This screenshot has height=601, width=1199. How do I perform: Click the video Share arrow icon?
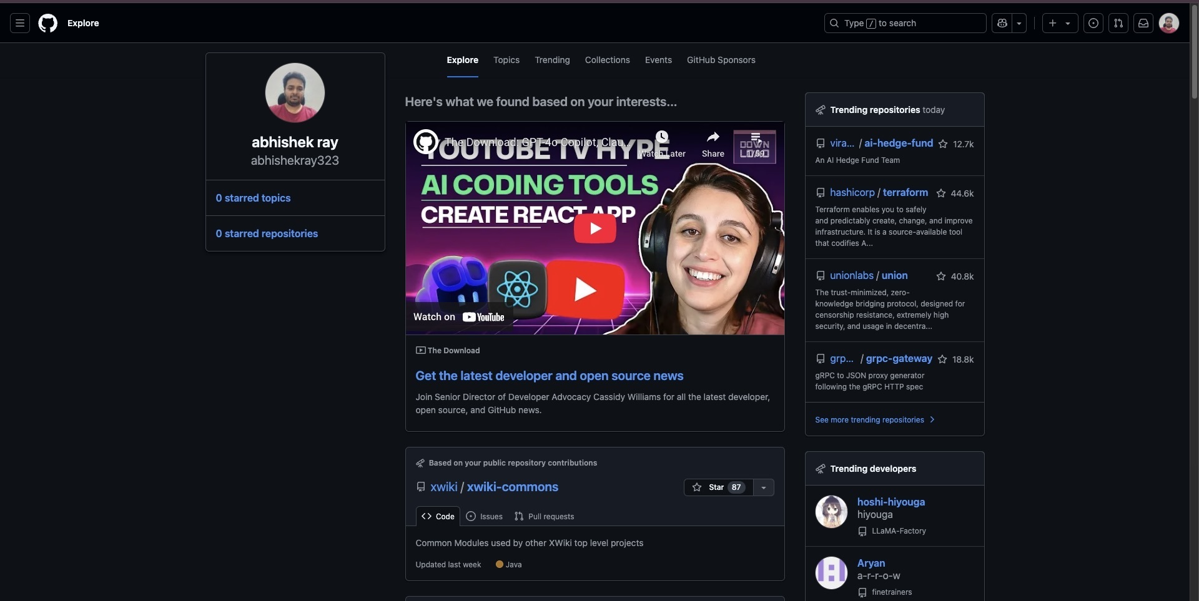click(x=713, y=137)
